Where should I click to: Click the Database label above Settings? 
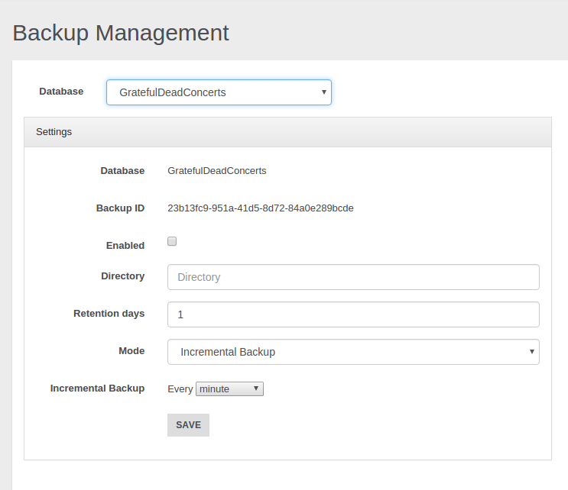(x=61, y=92)
